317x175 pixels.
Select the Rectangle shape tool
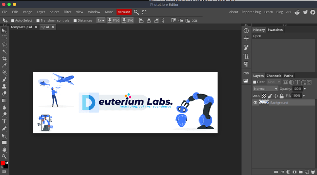tap(4, 143)
